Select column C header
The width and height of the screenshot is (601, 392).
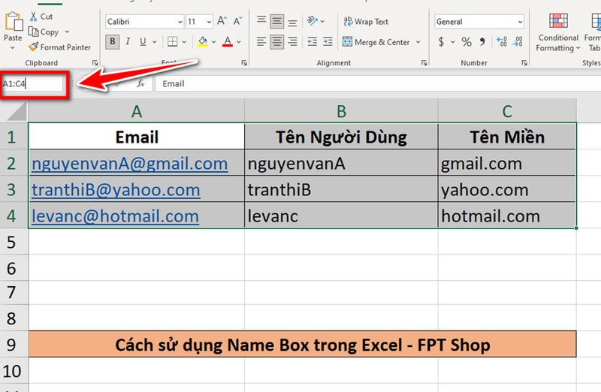(x=507, y=111)
